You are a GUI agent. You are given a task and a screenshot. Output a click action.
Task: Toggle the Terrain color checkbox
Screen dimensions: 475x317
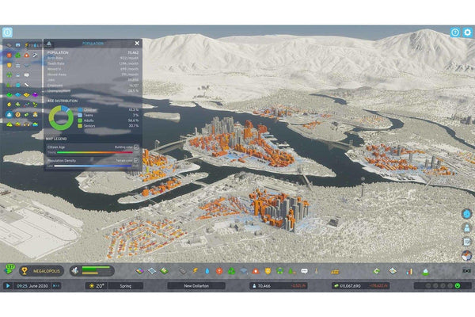pyautogui.click(x=136, y=160)
